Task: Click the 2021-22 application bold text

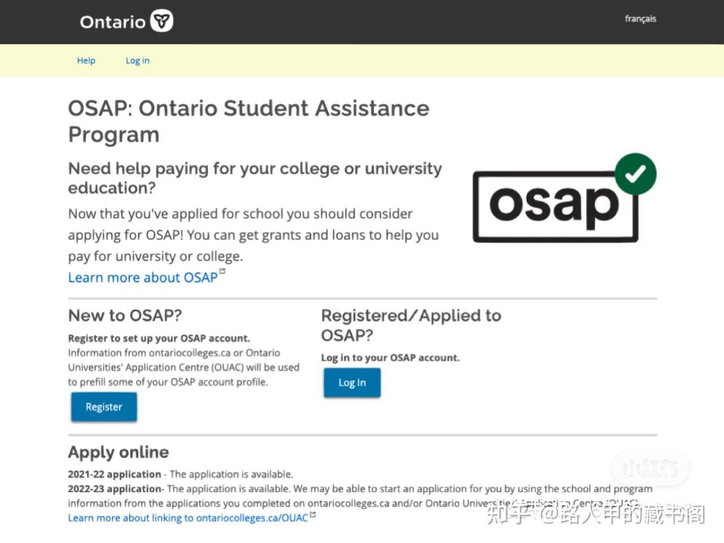Action: pos(114,475)
